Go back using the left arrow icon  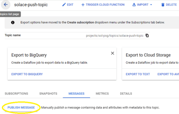click(6, 5)
